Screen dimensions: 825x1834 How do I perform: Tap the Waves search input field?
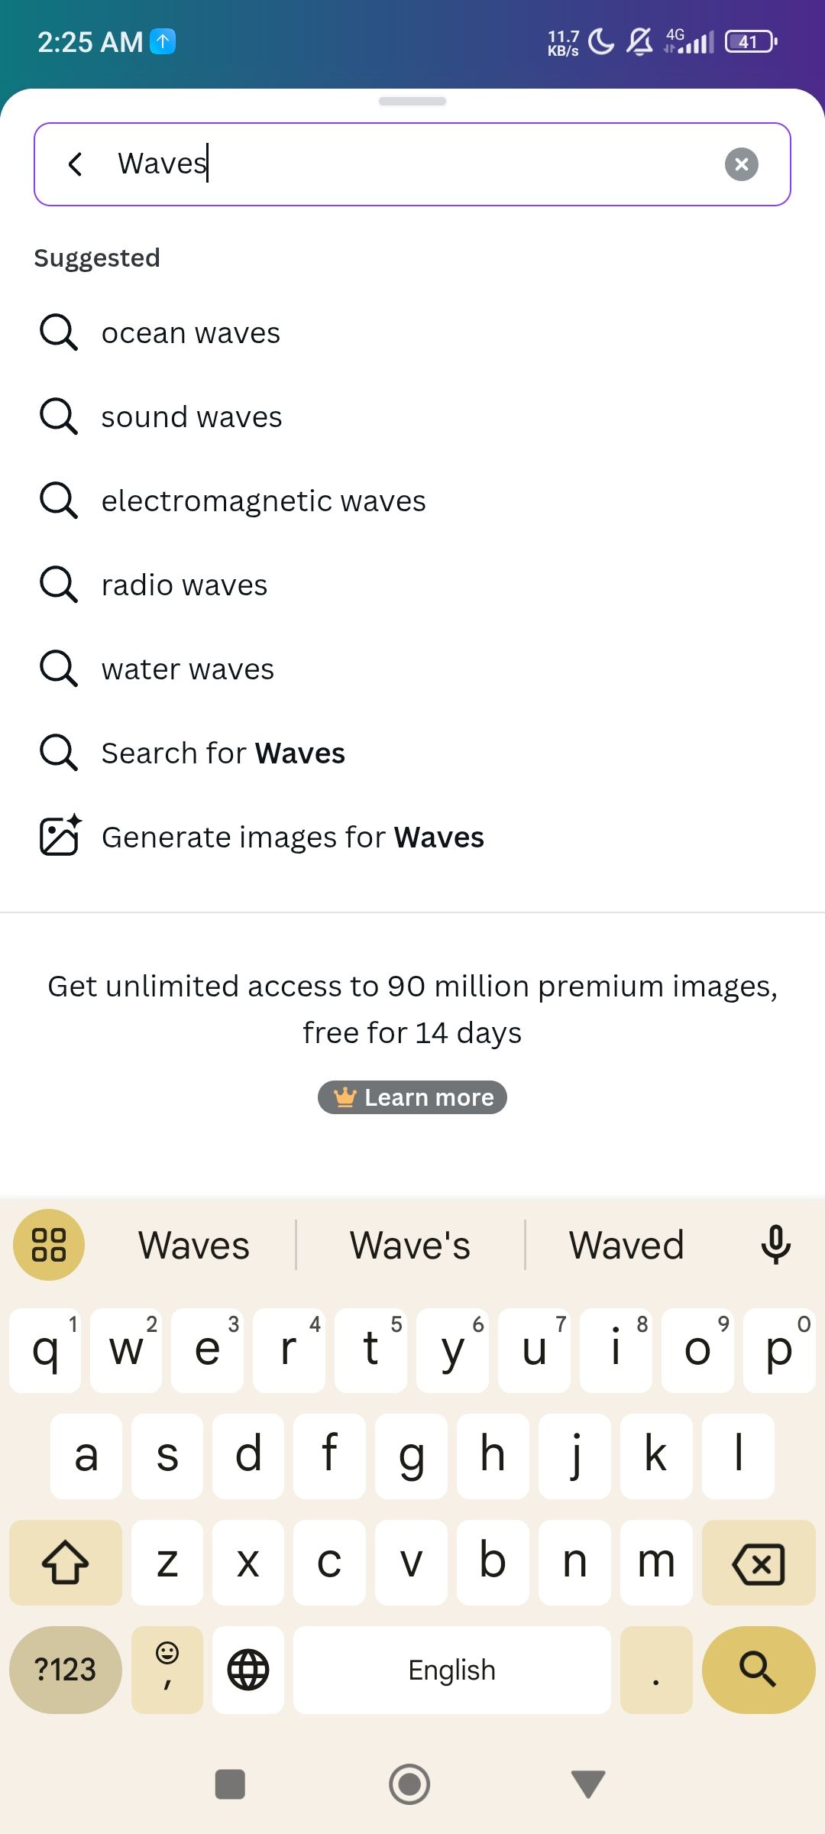(412, 164)
